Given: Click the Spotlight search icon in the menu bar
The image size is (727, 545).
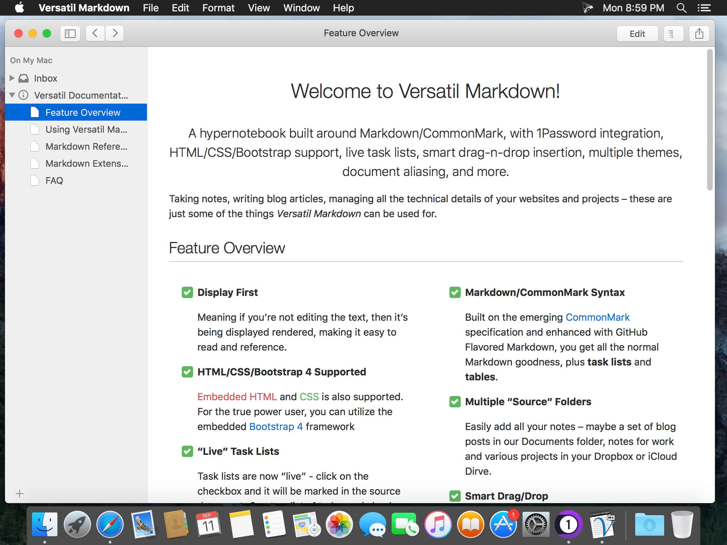Looking at the screenshot, I should [681, 8].
